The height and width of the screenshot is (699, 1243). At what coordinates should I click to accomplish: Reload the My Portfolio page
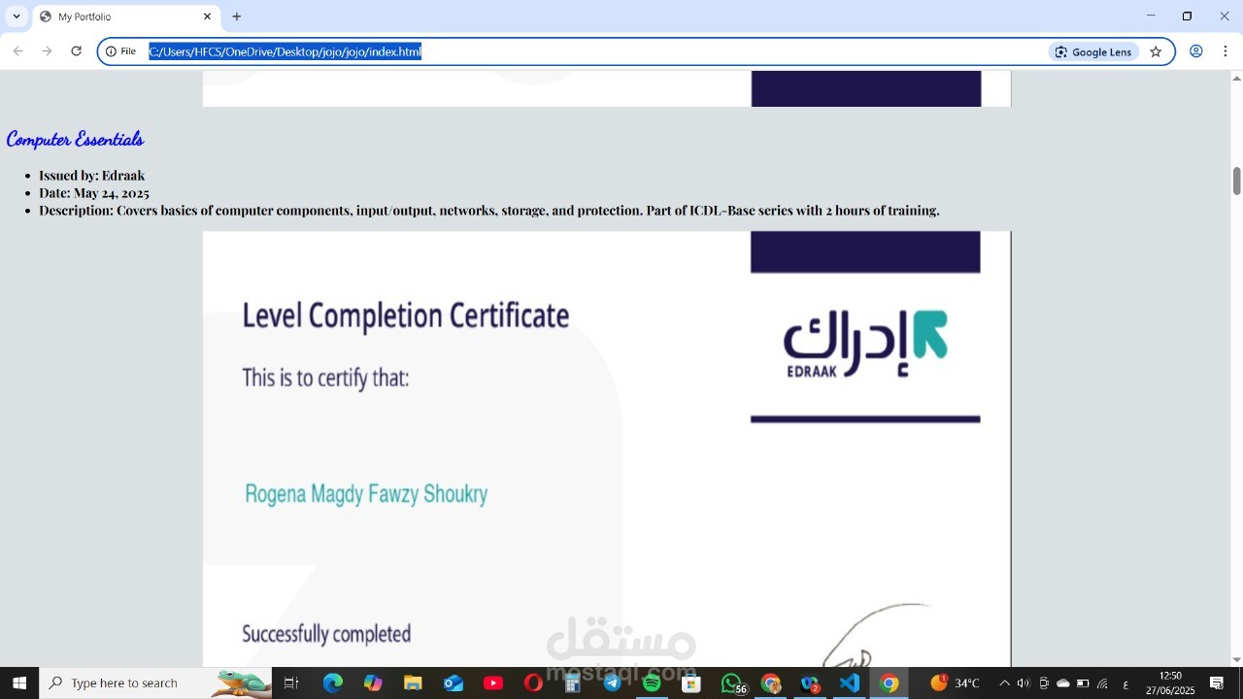tap(76, 51)
